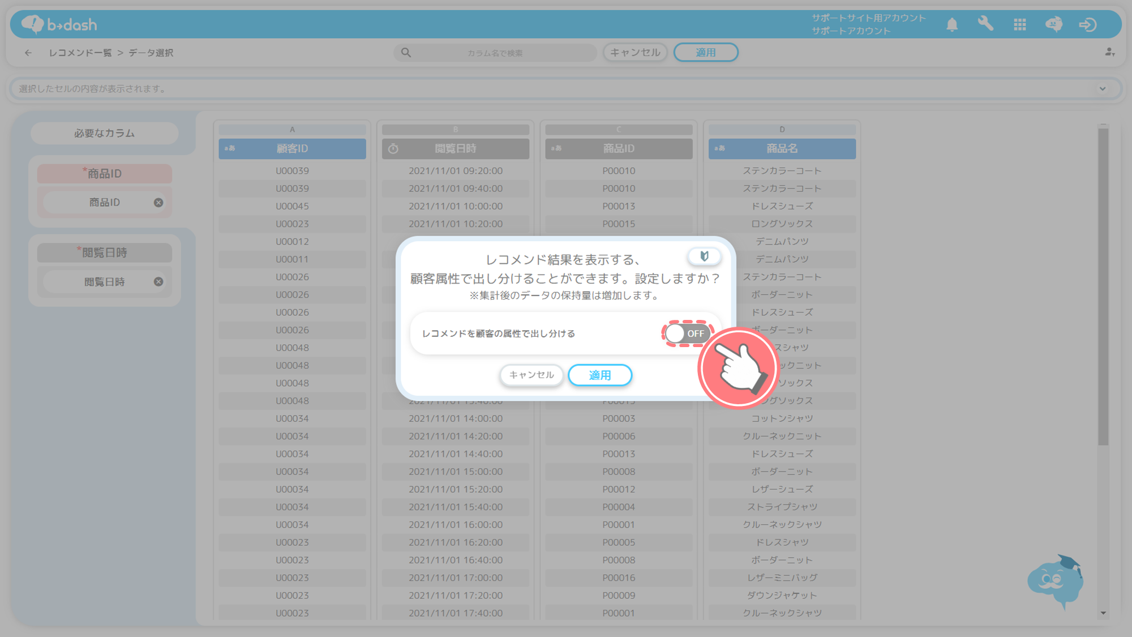Click cell ダウンジャケット
This screenshot has width=1132, height=637.
(782, 595)
